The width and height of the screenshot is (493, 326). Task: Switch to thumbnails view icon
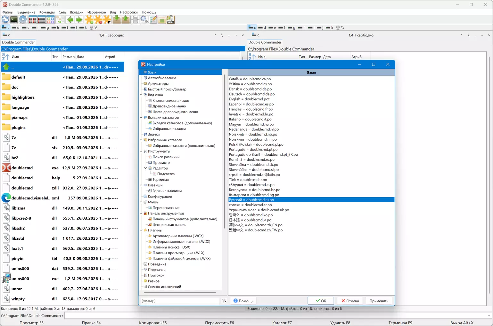51,20
